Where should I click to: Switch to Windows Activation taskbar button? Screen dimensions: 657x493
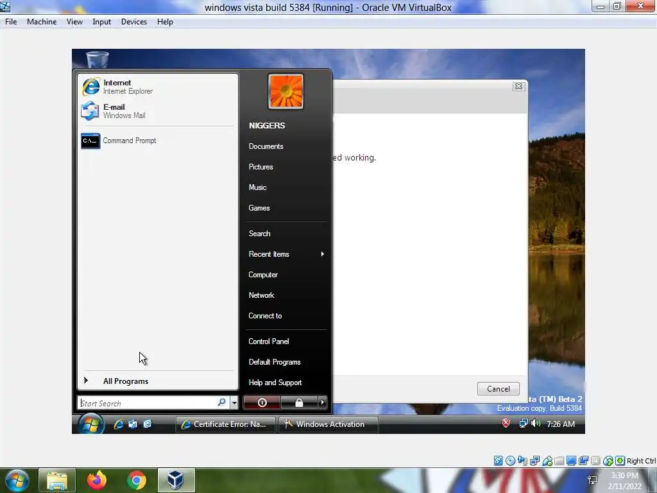point(328,424)
